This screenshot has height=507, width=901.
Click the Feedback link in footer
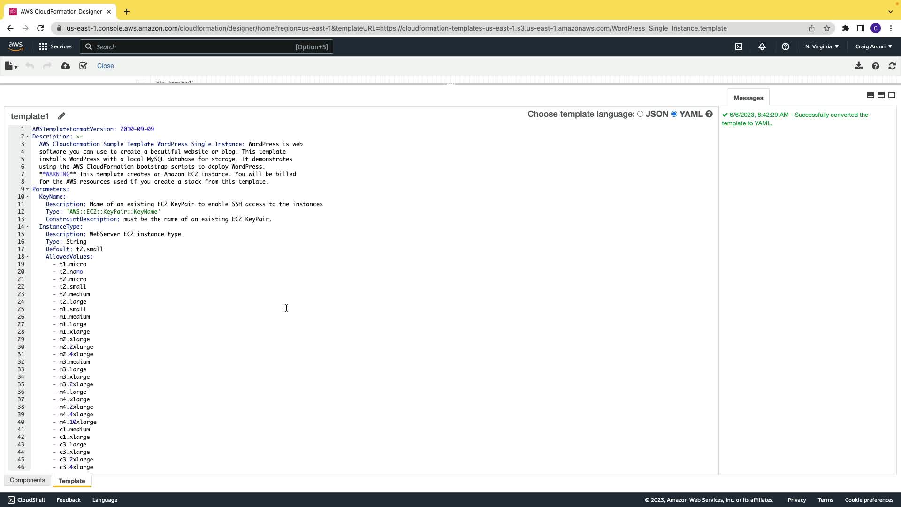tap(69, 500)
